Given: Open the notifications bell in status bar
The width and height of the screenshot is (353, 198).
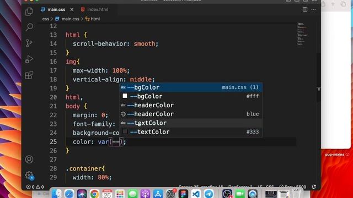Looking at the screenshot, I should tap(314, 187).
